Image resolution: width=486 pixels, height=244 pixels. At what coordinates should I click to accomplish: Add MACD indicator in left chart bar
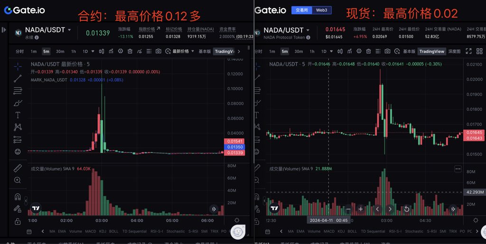[91, 231]
